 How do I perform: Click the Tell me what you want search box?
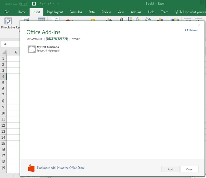pos(191,12)
